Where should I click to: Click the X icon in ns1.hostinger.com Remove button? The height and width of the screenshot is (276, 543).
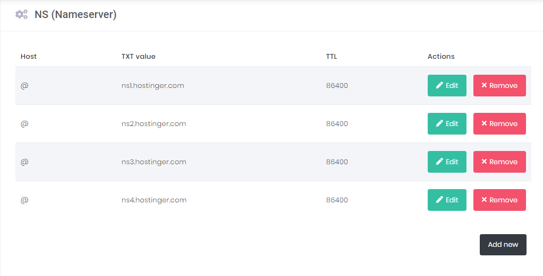[484, 85]
